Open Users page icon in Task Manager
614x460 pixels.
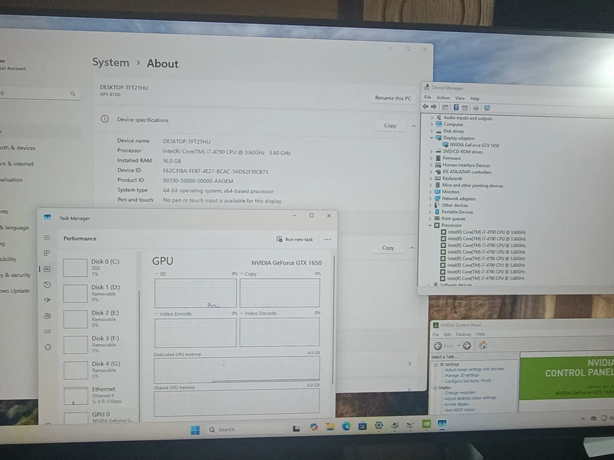pos(48,316)
